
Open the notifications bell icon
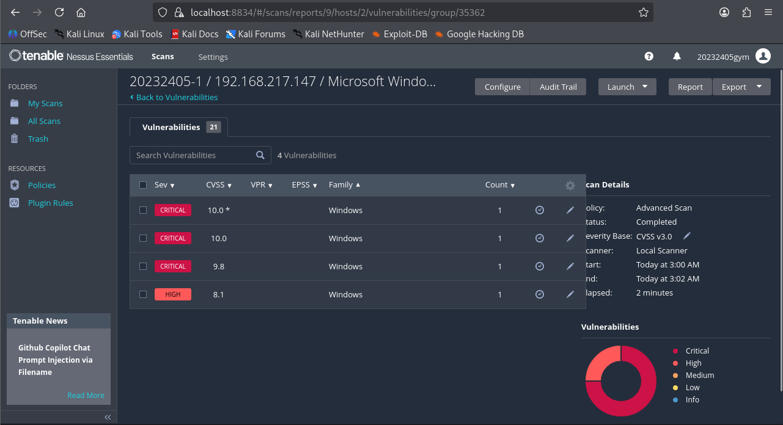(677, 56)
